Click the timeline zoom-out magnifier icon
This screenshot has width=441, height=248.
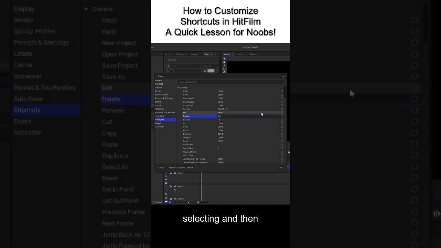coord(170,202)
